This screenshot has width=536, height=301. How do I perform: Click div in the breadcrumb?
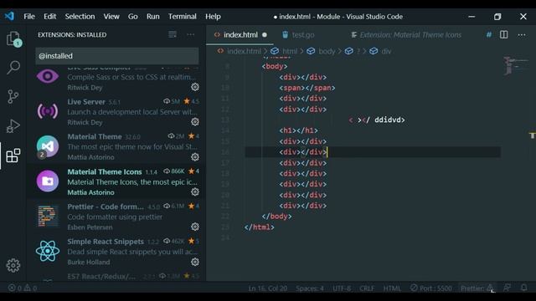click(386, 51)
